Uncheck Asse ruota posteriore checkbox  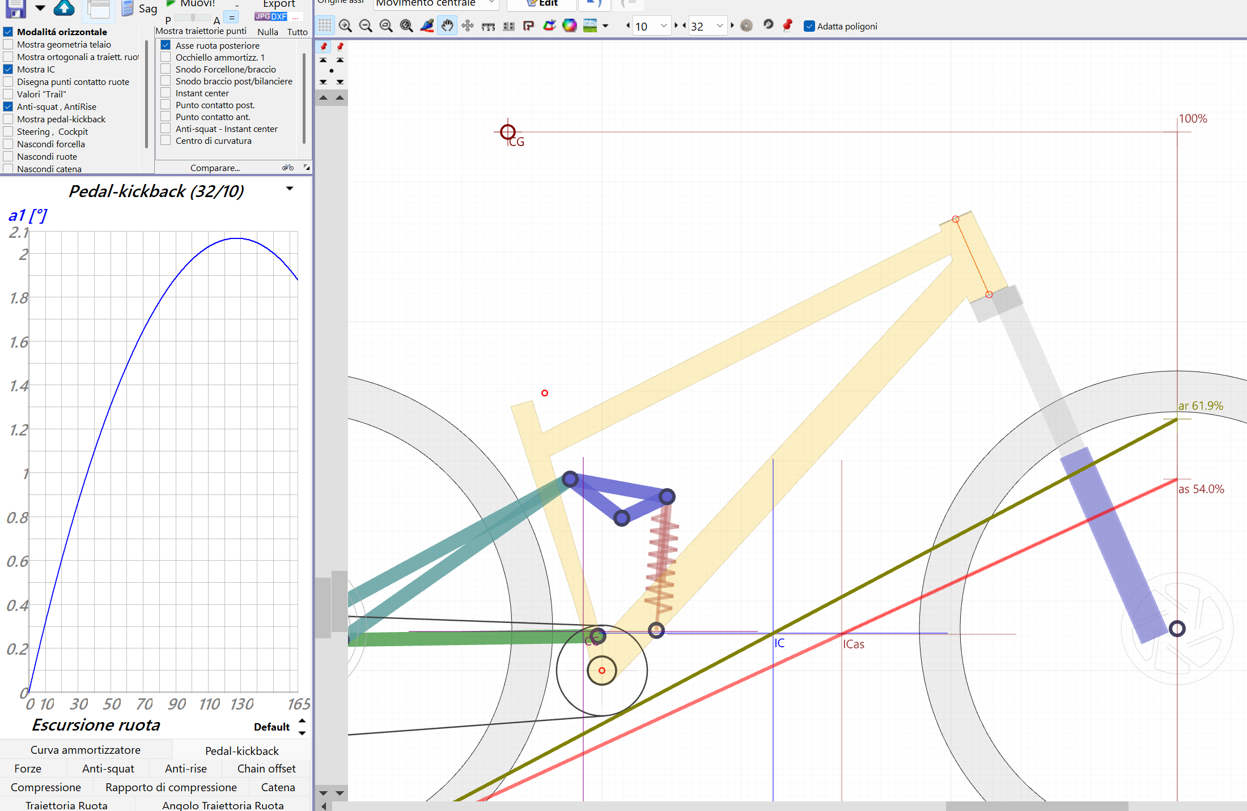(166, 45)
